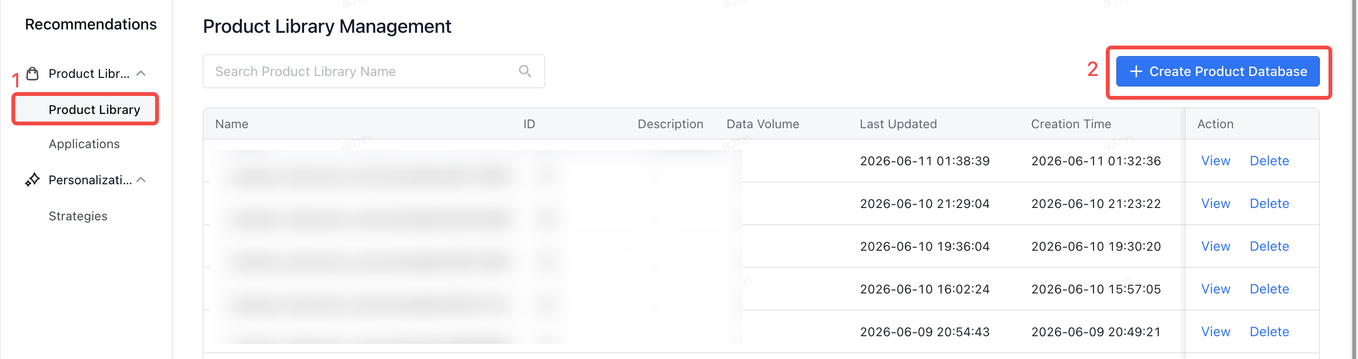View the library updated 2026-06-10 16:02:24
Viewport: 1358px width, 359px height.
[1215, 288]
